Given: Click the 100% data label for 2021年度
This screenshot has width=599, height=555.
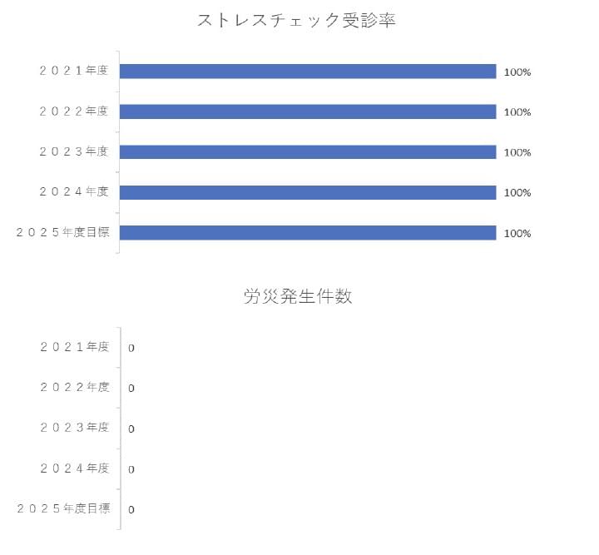Looking at the screenshot, I should pyautogui.click(x=517, y=72).
